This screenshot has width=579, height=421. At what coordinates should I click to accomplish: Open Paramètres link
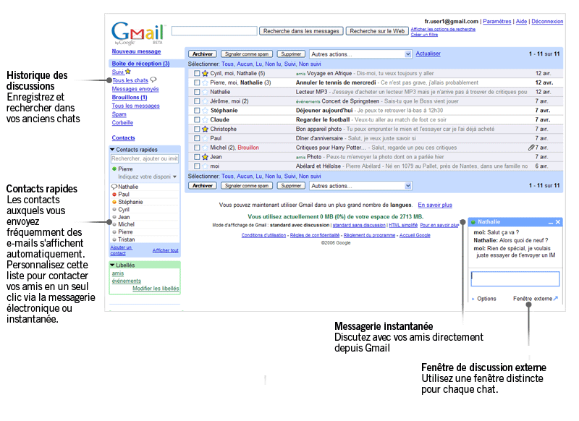497,22
